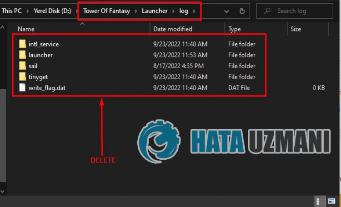341x207 pixels.
Task: Click the sail folder icon
Action: [22, 66]
